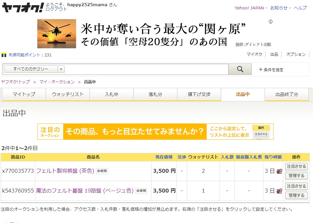Click 管理する for the 魔法のフェルト碁盤 row
This screenshot has height=223, width=313.
296,195
